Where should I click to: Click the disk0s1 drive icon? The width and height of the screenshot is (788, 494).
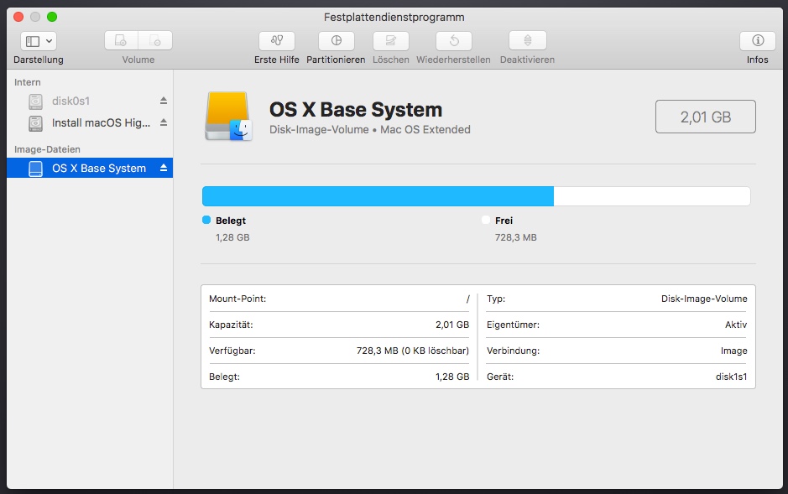[36, 101]
